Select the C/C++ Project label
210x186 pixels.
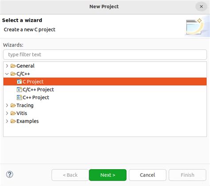38,89
